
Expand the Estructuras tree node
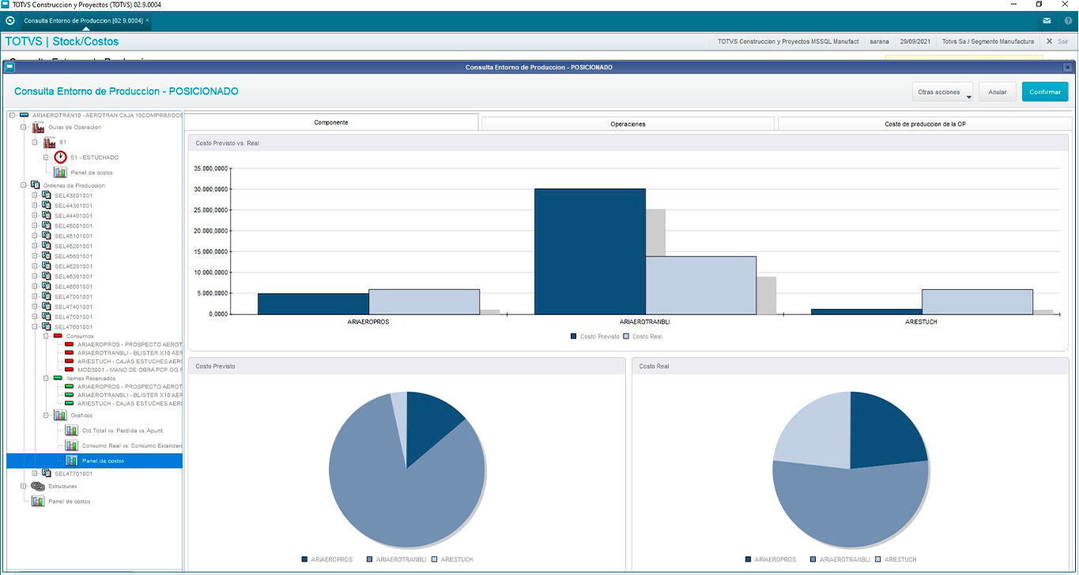coord(24,487)
